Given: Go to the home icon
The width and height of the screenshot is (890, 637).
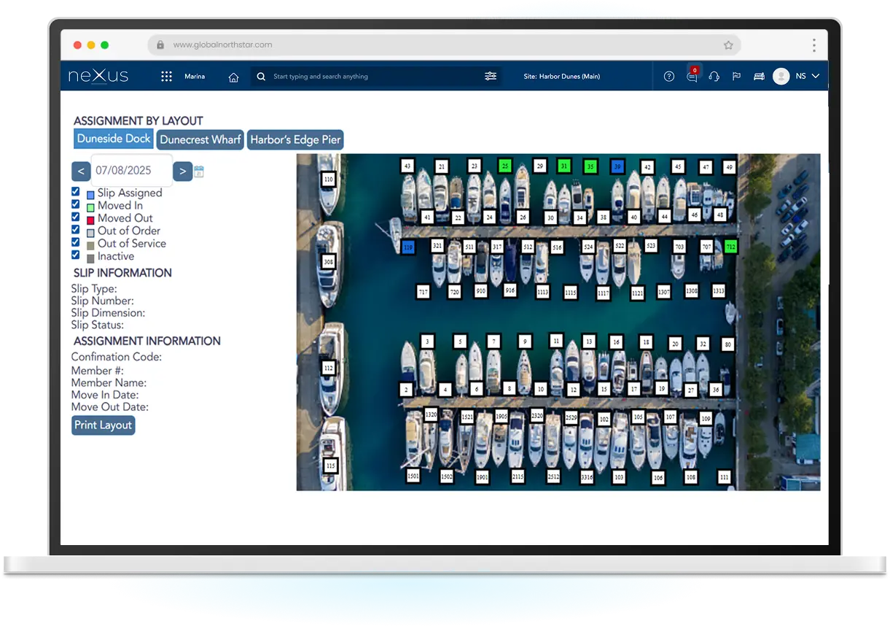Looking at the screenshot, I should [x=233, y=77].
